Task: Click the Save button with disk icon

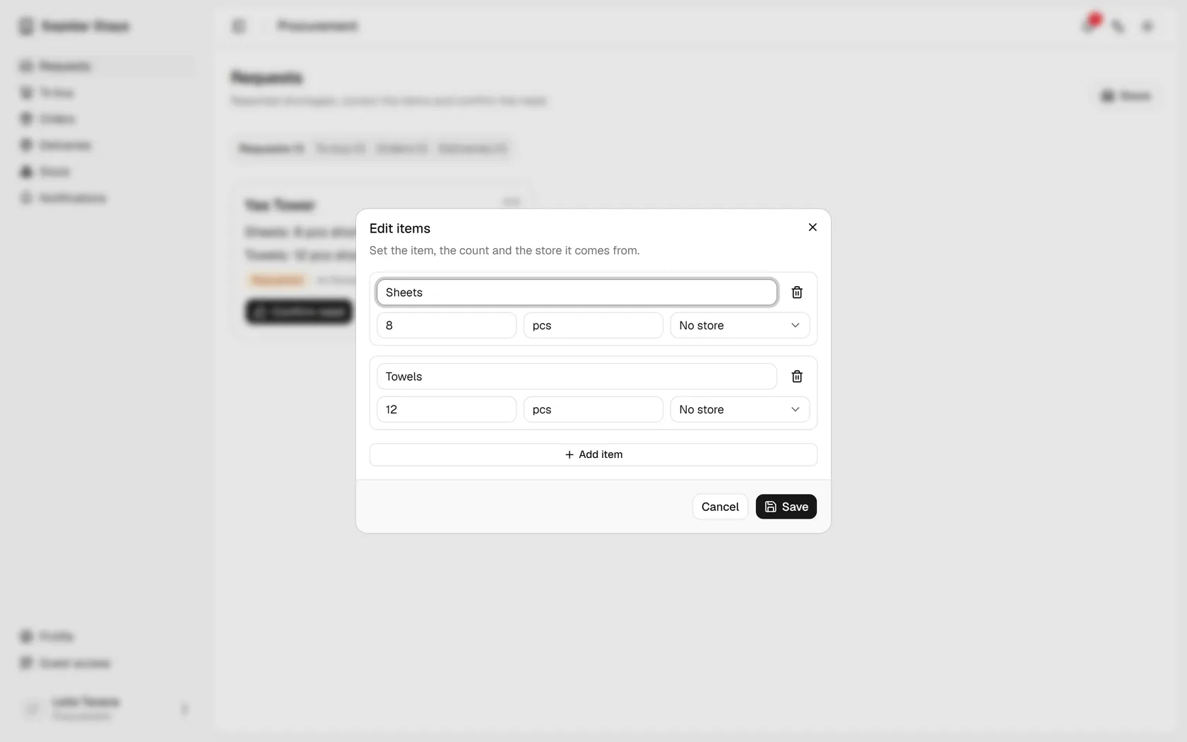Action: tap(786, 507)
